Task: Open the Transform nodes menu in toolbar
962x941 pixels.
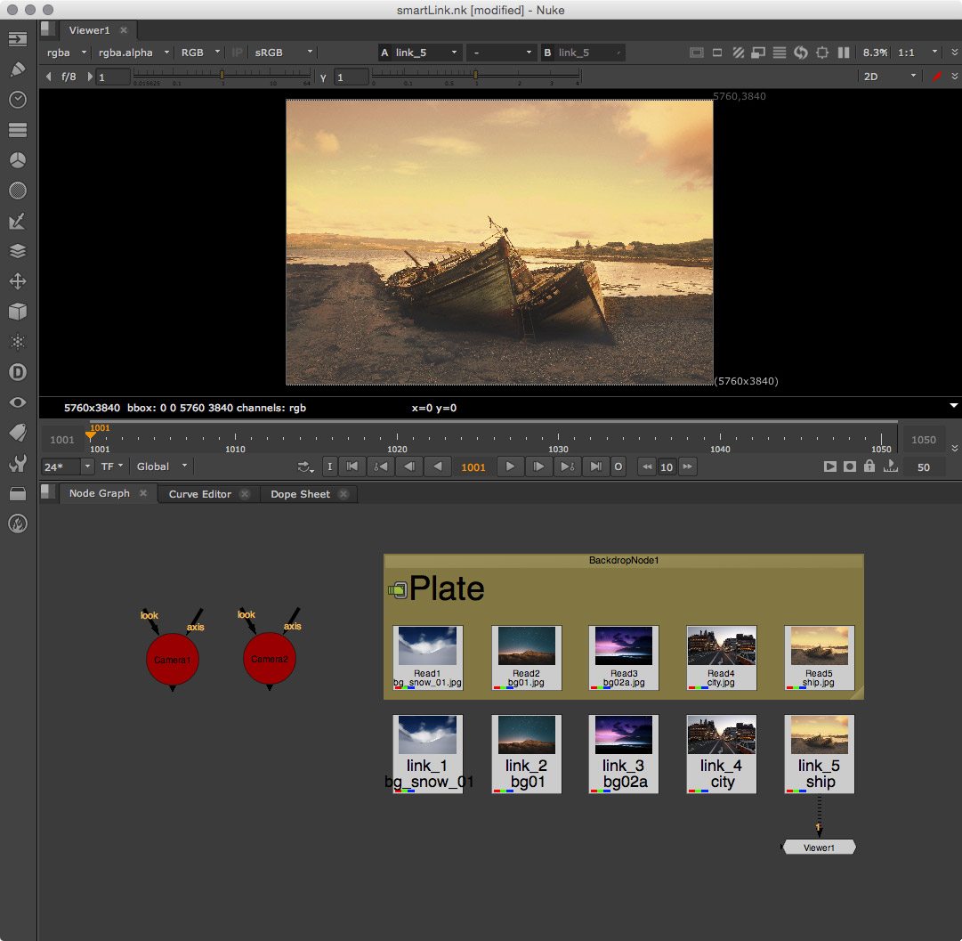Action: [17, 281]
